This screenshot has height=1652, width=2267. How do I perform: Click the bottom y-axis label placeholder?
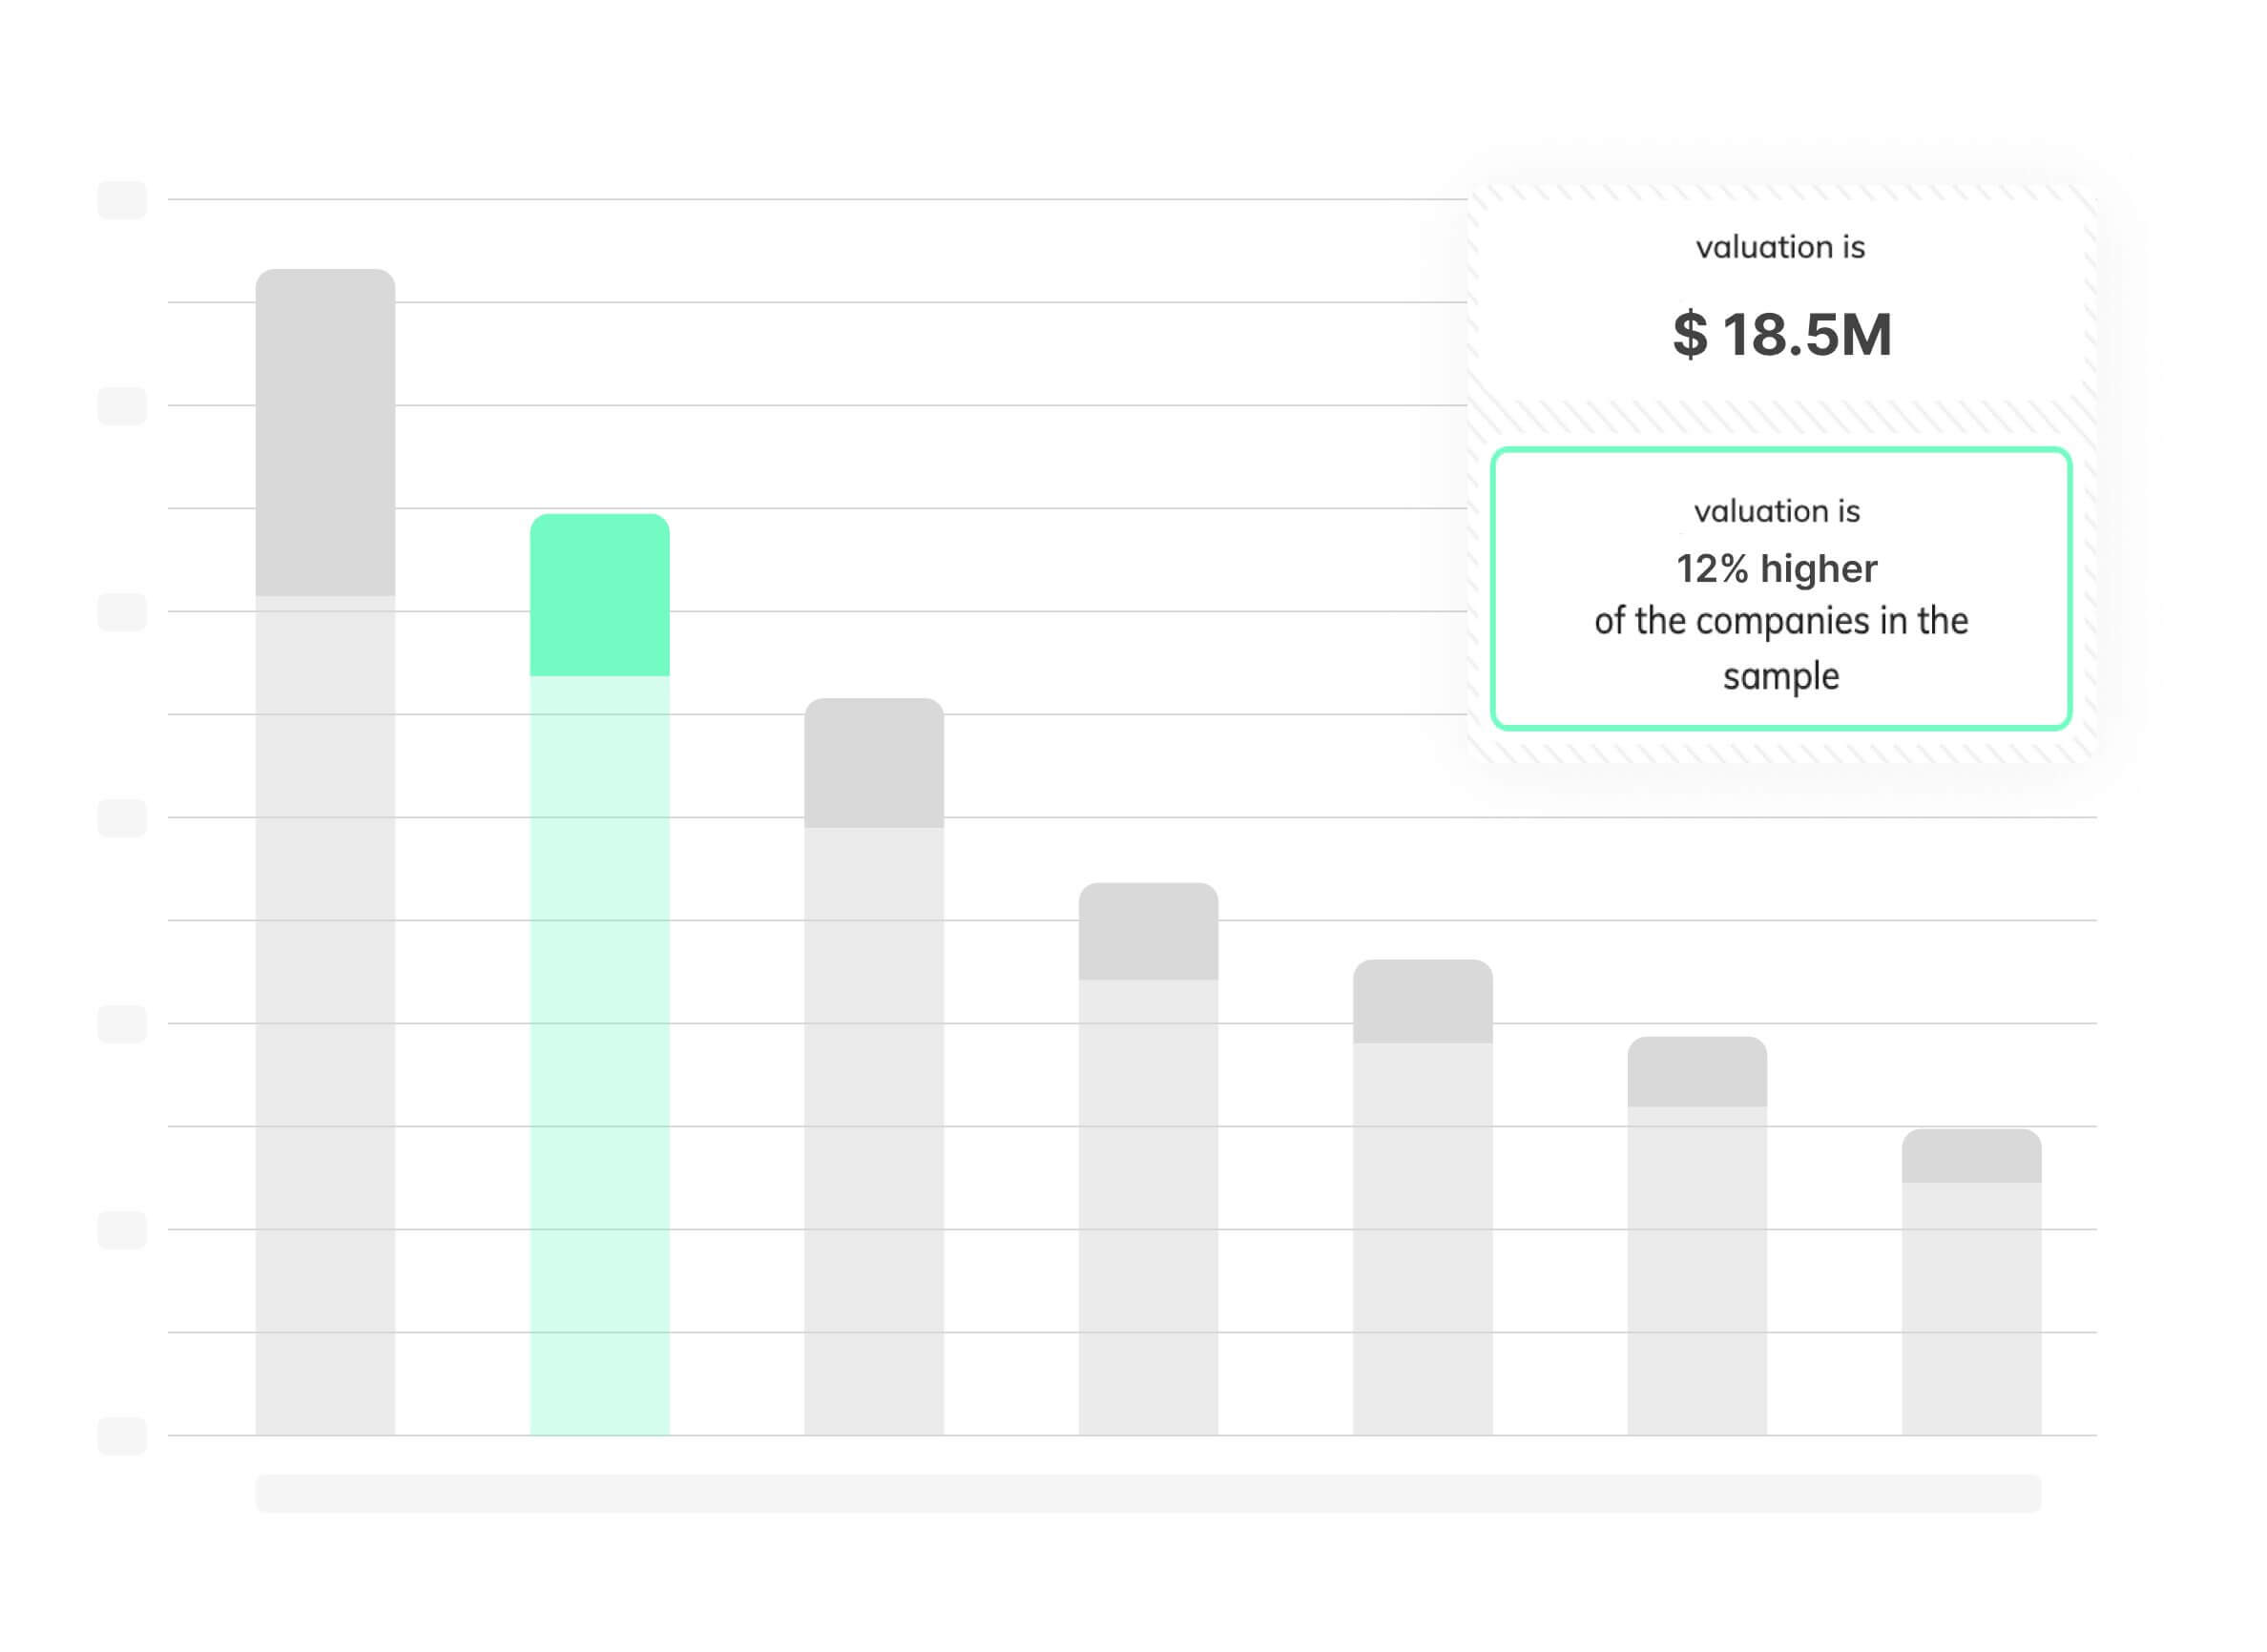122,1435
